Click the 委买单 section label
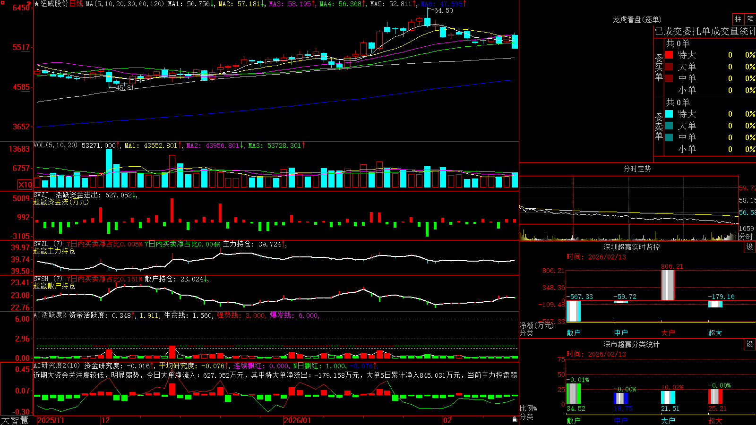The height and width of the screenshot is (425, 756). click(x=659, y=67)
